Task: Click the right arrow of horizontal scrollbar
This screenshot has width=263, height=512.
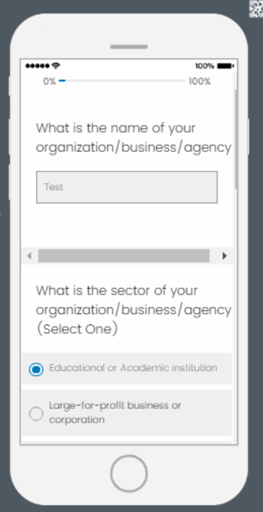Action: pos(224,256)
